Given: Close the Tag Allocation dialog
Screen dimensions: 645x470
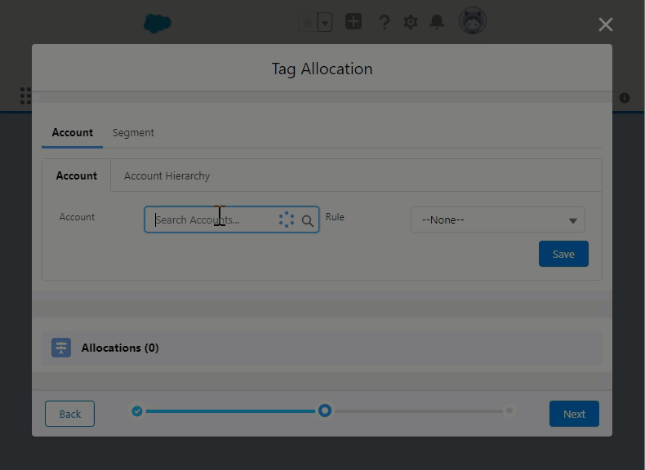Looking at the screenshot, I should [605, 24].
